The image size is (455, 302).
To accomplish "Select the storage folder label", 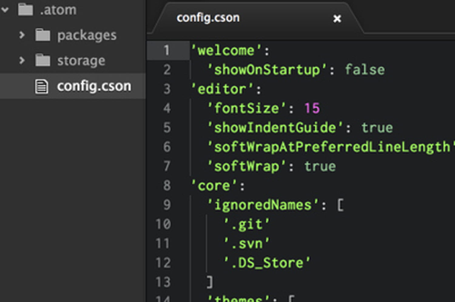I will click(81, 61).
